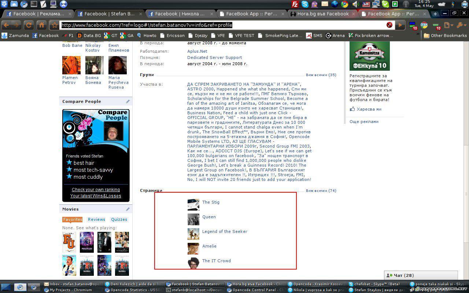Click the volume speaker icon in system tray
The width and height of the screenshot is (469, 293).
[355, 4]
